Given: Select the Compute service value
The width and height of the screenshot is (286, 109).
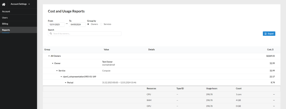Looking at the screenshot, I should pyautogui.click(x=106, y=71).
